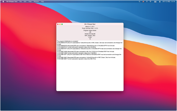Minimize the Wi-Fi Roam Test window
177x111 pixels.
[60, 24]
